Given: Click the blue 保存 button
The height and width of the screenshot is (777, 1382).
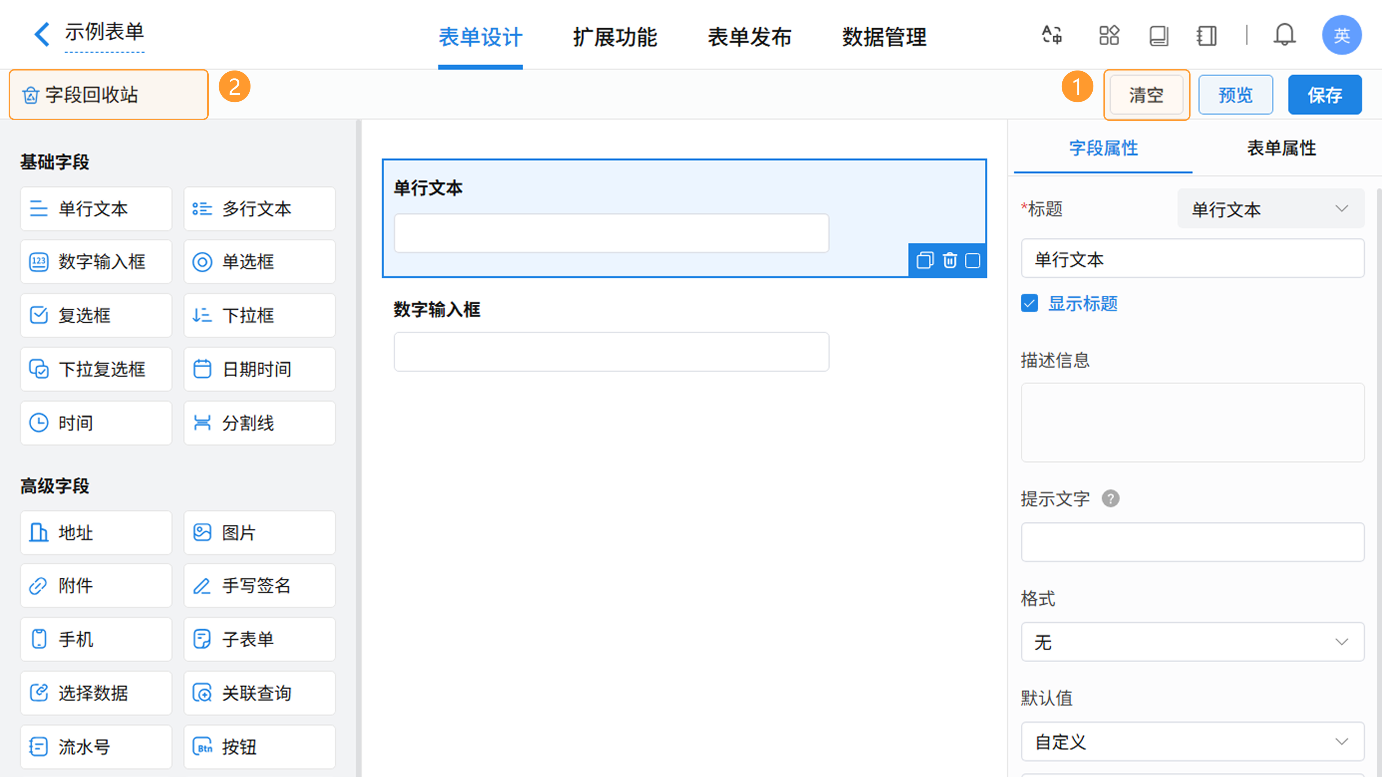Looking at the screenshot, I should [1324, 95].
